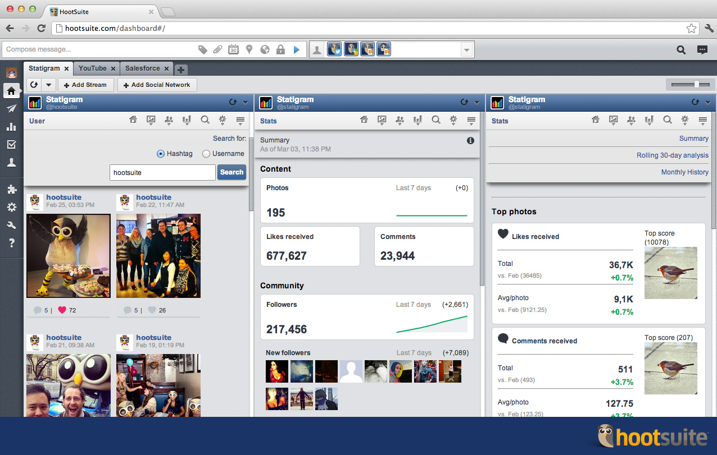Open the profile picker dropdown arrow
Viewport: 717px width, 455px height.
(x=466, y=50)
